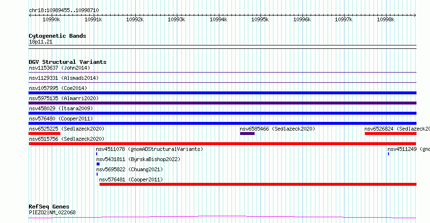Click the purple bar under nsv5975135
The height and width of the screenshot is (223, 430).
coord(222,103)
